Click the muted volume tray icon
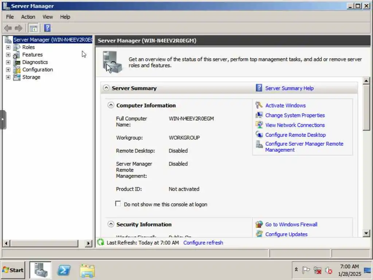Viewport: 373px width, 280px height. 329,270
